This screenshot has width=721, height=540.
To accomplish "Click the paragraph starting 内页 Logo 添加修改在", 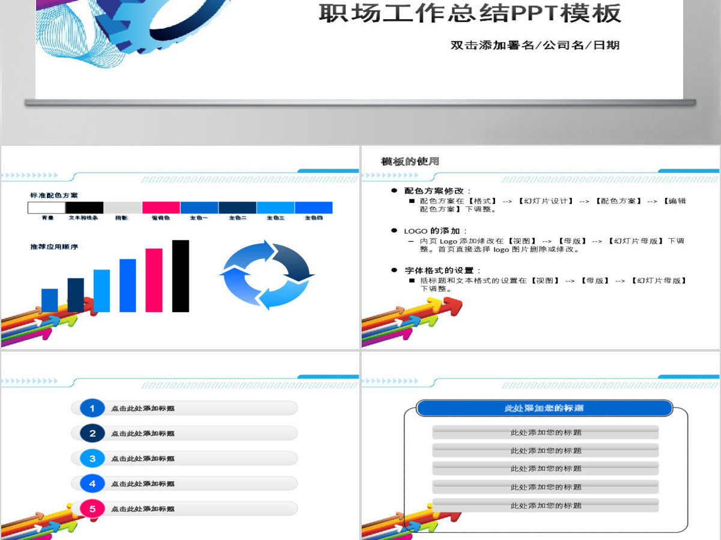I will [552, 245].
